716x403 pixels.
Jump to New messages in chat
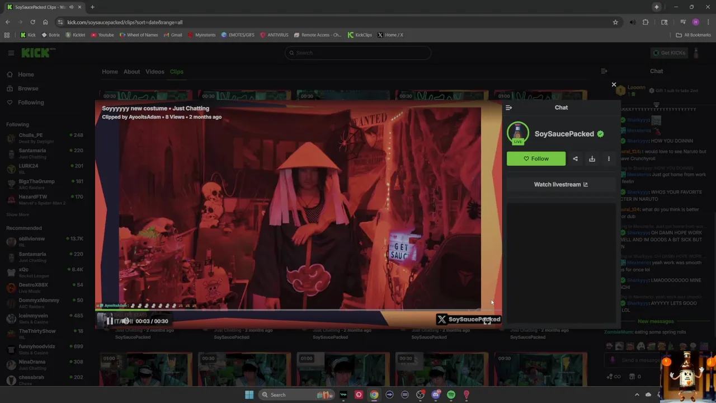click(656, 321)
